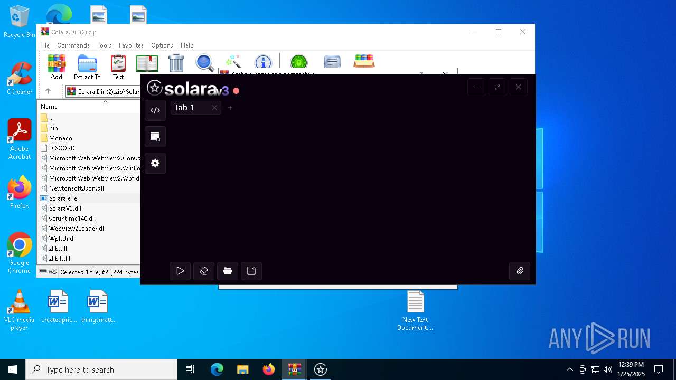Click the Adobe Acrobat desktop shortcut

[19, 139]
